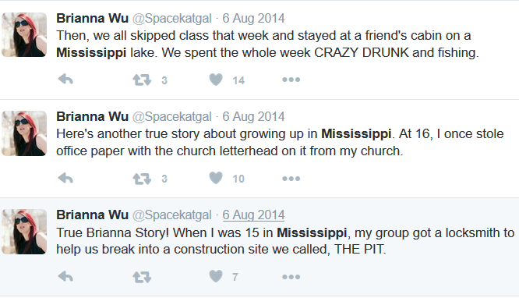
Task: Like the tweet with 7 likes
Action: [x=216, y=276]
